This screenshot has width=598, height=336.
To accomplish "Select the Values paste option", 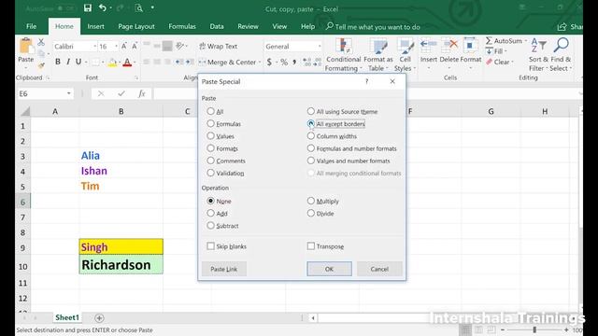I will pos(210,135).
